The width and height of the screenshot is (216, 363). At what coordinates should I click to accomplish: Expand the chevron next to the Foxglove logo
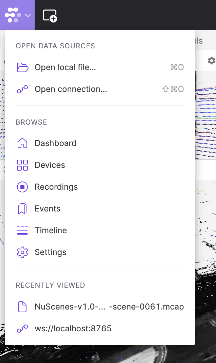28,15
